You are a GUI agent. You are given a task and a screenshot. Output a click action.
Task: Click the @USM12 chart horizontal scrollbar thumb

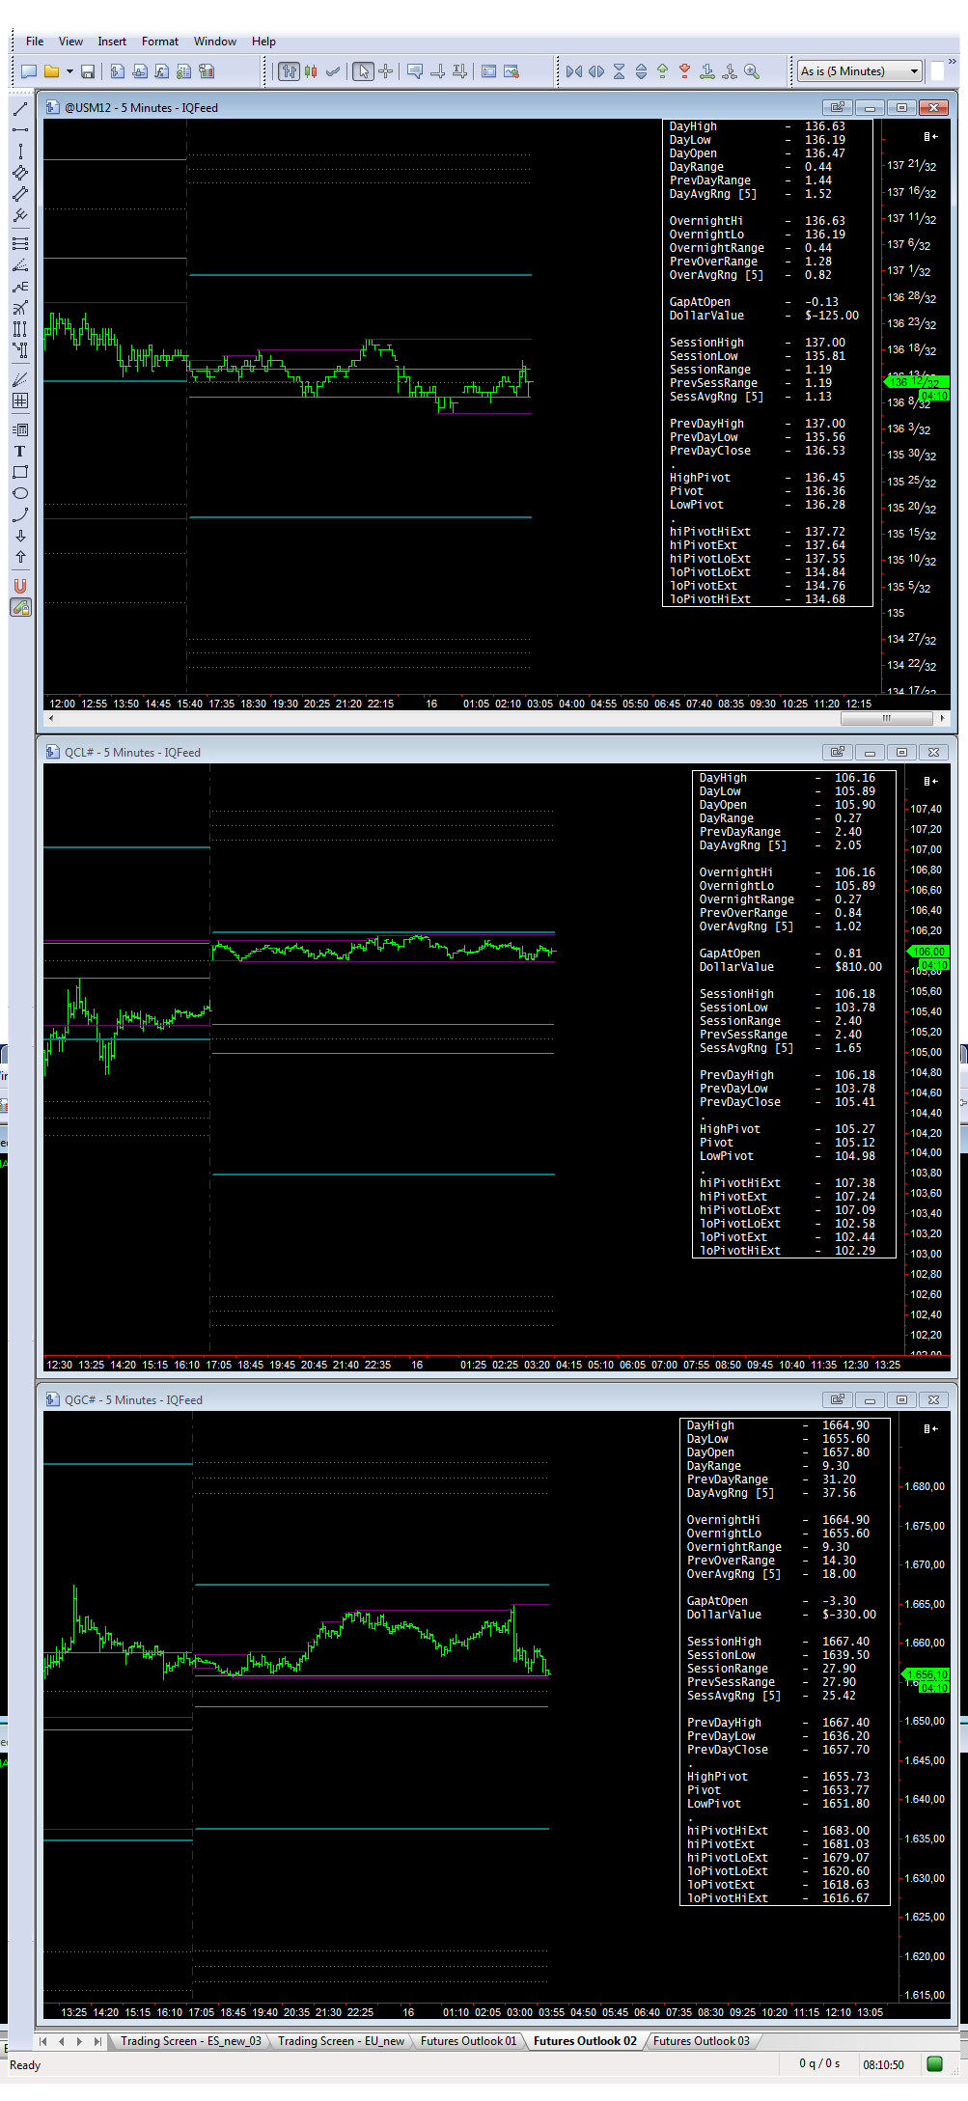(x=886, y=718)
